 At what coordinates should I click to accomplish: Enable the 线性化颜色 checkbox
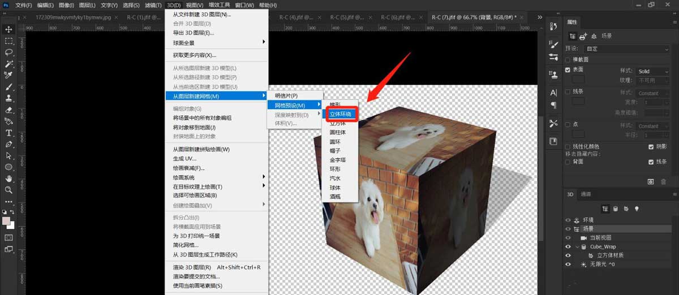(568, 146)
